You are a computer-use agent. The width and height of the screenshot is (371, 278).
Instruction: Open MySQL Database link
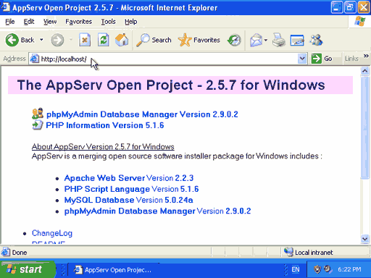pos(99,200)
